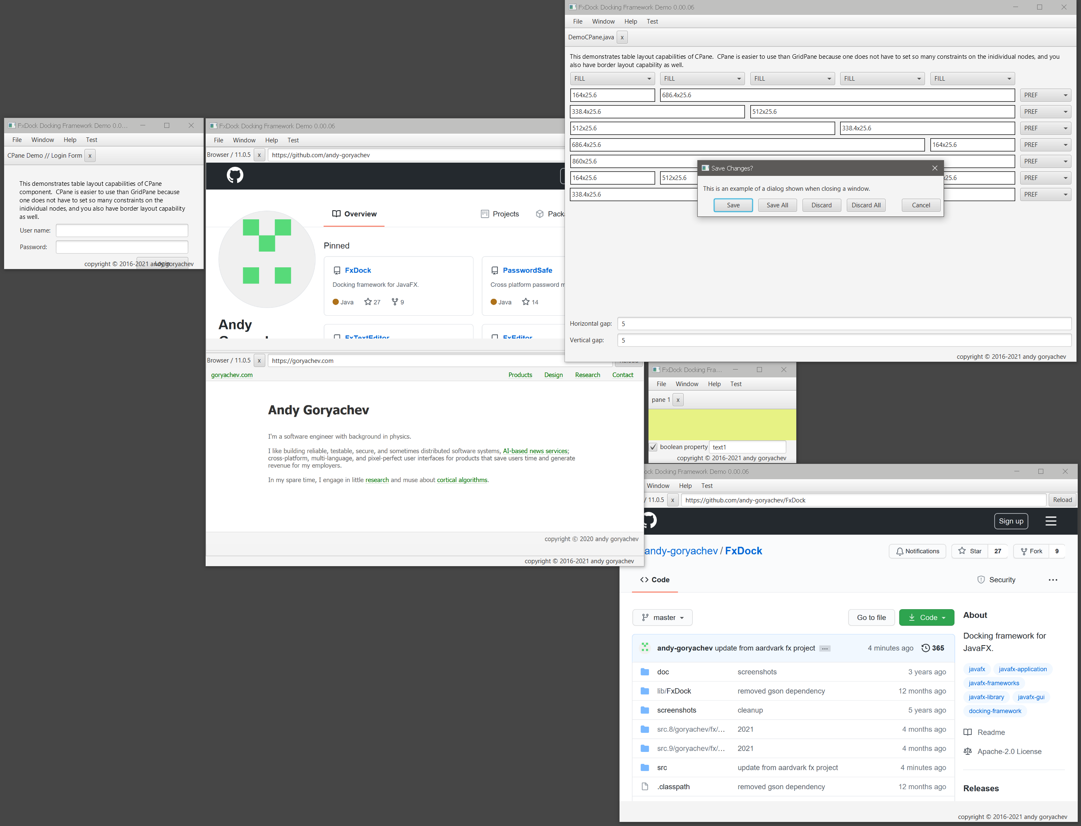1081x826 pixels.
Task: Click the GitHub octocat logo in header
Action: coord(650,521)
